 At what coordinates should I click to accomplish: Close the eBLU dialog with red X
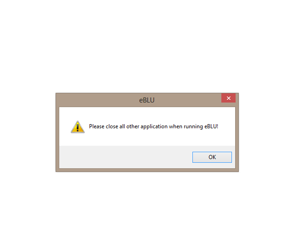coord(228,98)
